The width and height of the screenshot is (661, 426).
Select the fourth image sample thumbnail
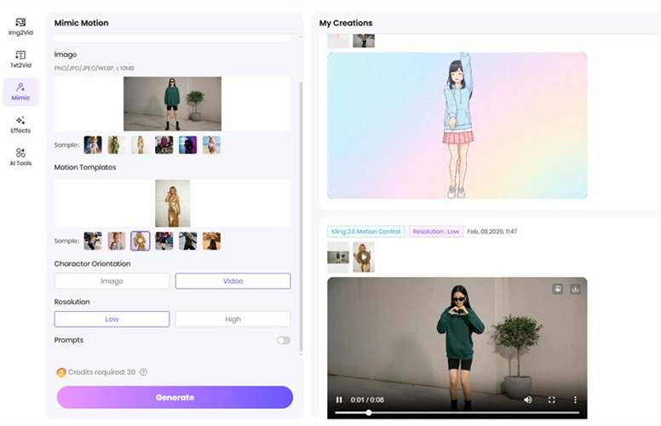[164, 145]
